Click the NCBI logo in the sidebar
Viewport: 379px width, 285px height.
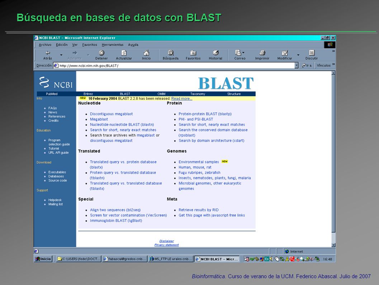click(56, 82)
